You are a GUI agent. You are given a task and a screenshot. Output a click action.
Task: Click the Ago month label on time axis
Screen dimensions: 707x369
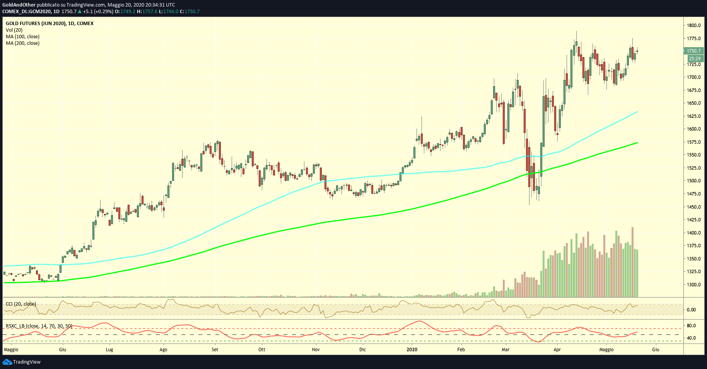coord(164,350)
